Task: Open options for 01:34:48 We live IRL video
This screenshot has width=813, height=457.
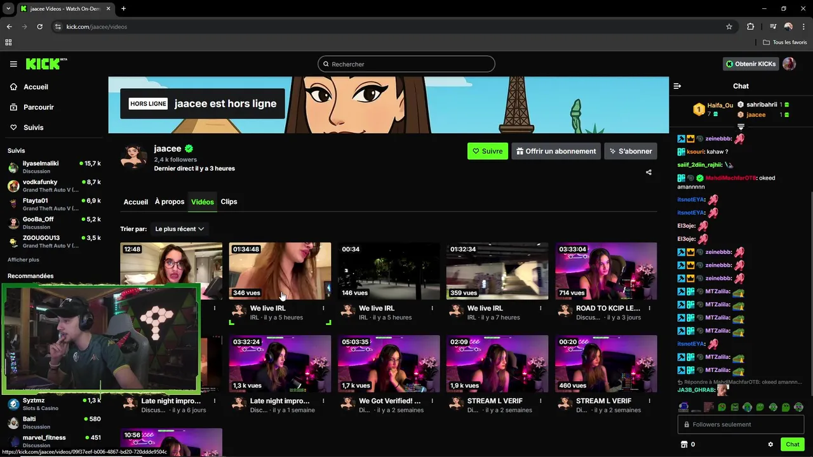Action: coord(323,308)
